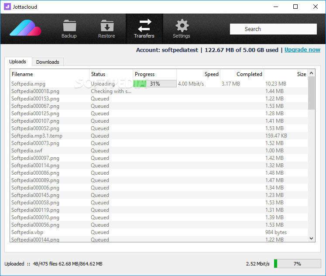The height and width of the screenshot is (276, 326).
Task: Select the Softpedia000089.png file
Action: 35,180
